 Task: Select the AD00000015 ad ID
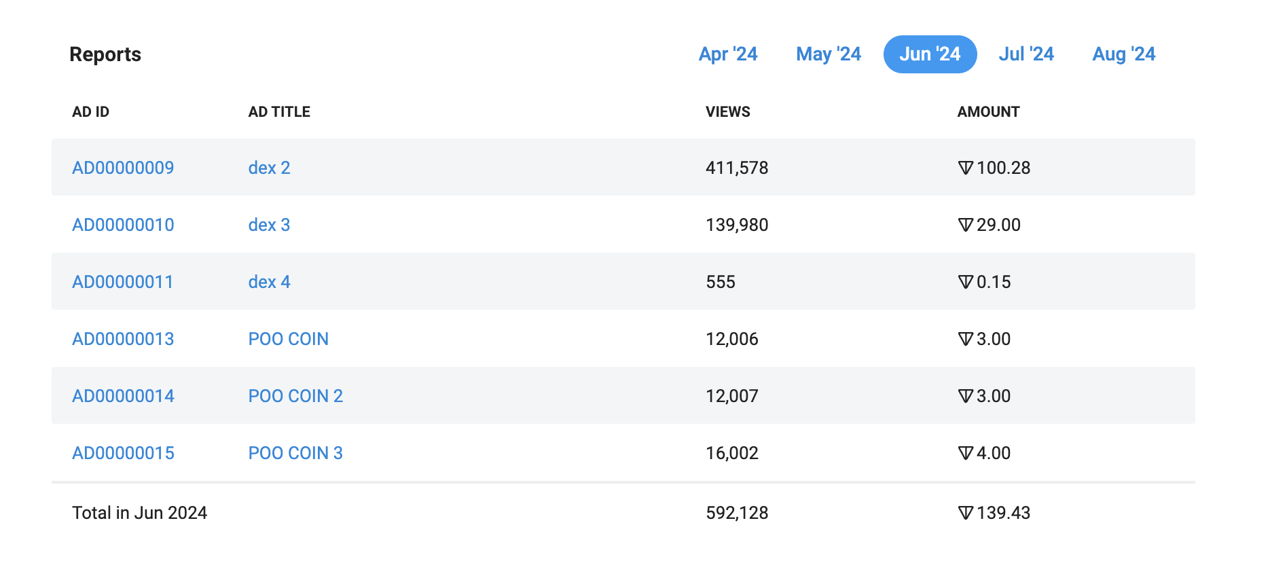point(123,453)
